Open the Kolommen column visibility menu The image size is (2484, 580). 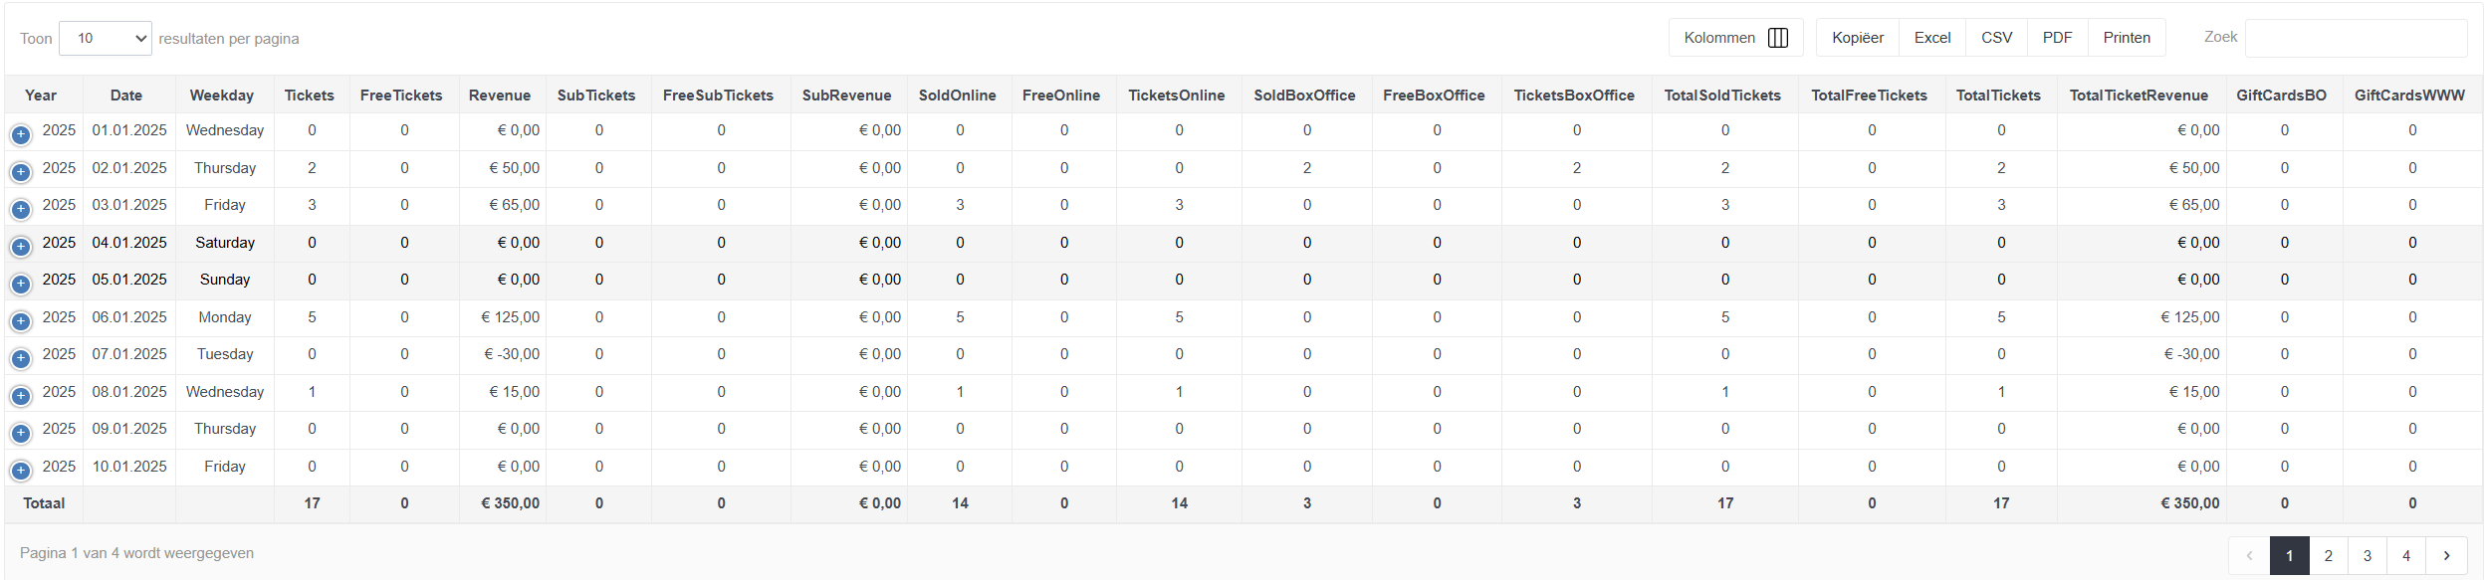pos(1735,38)
